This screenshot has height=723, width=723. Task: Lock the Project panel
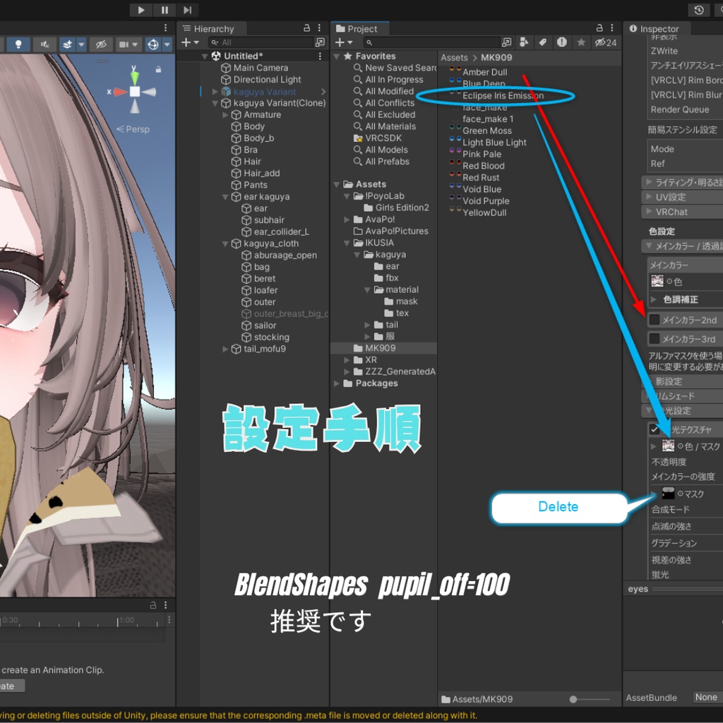(599, 28)
